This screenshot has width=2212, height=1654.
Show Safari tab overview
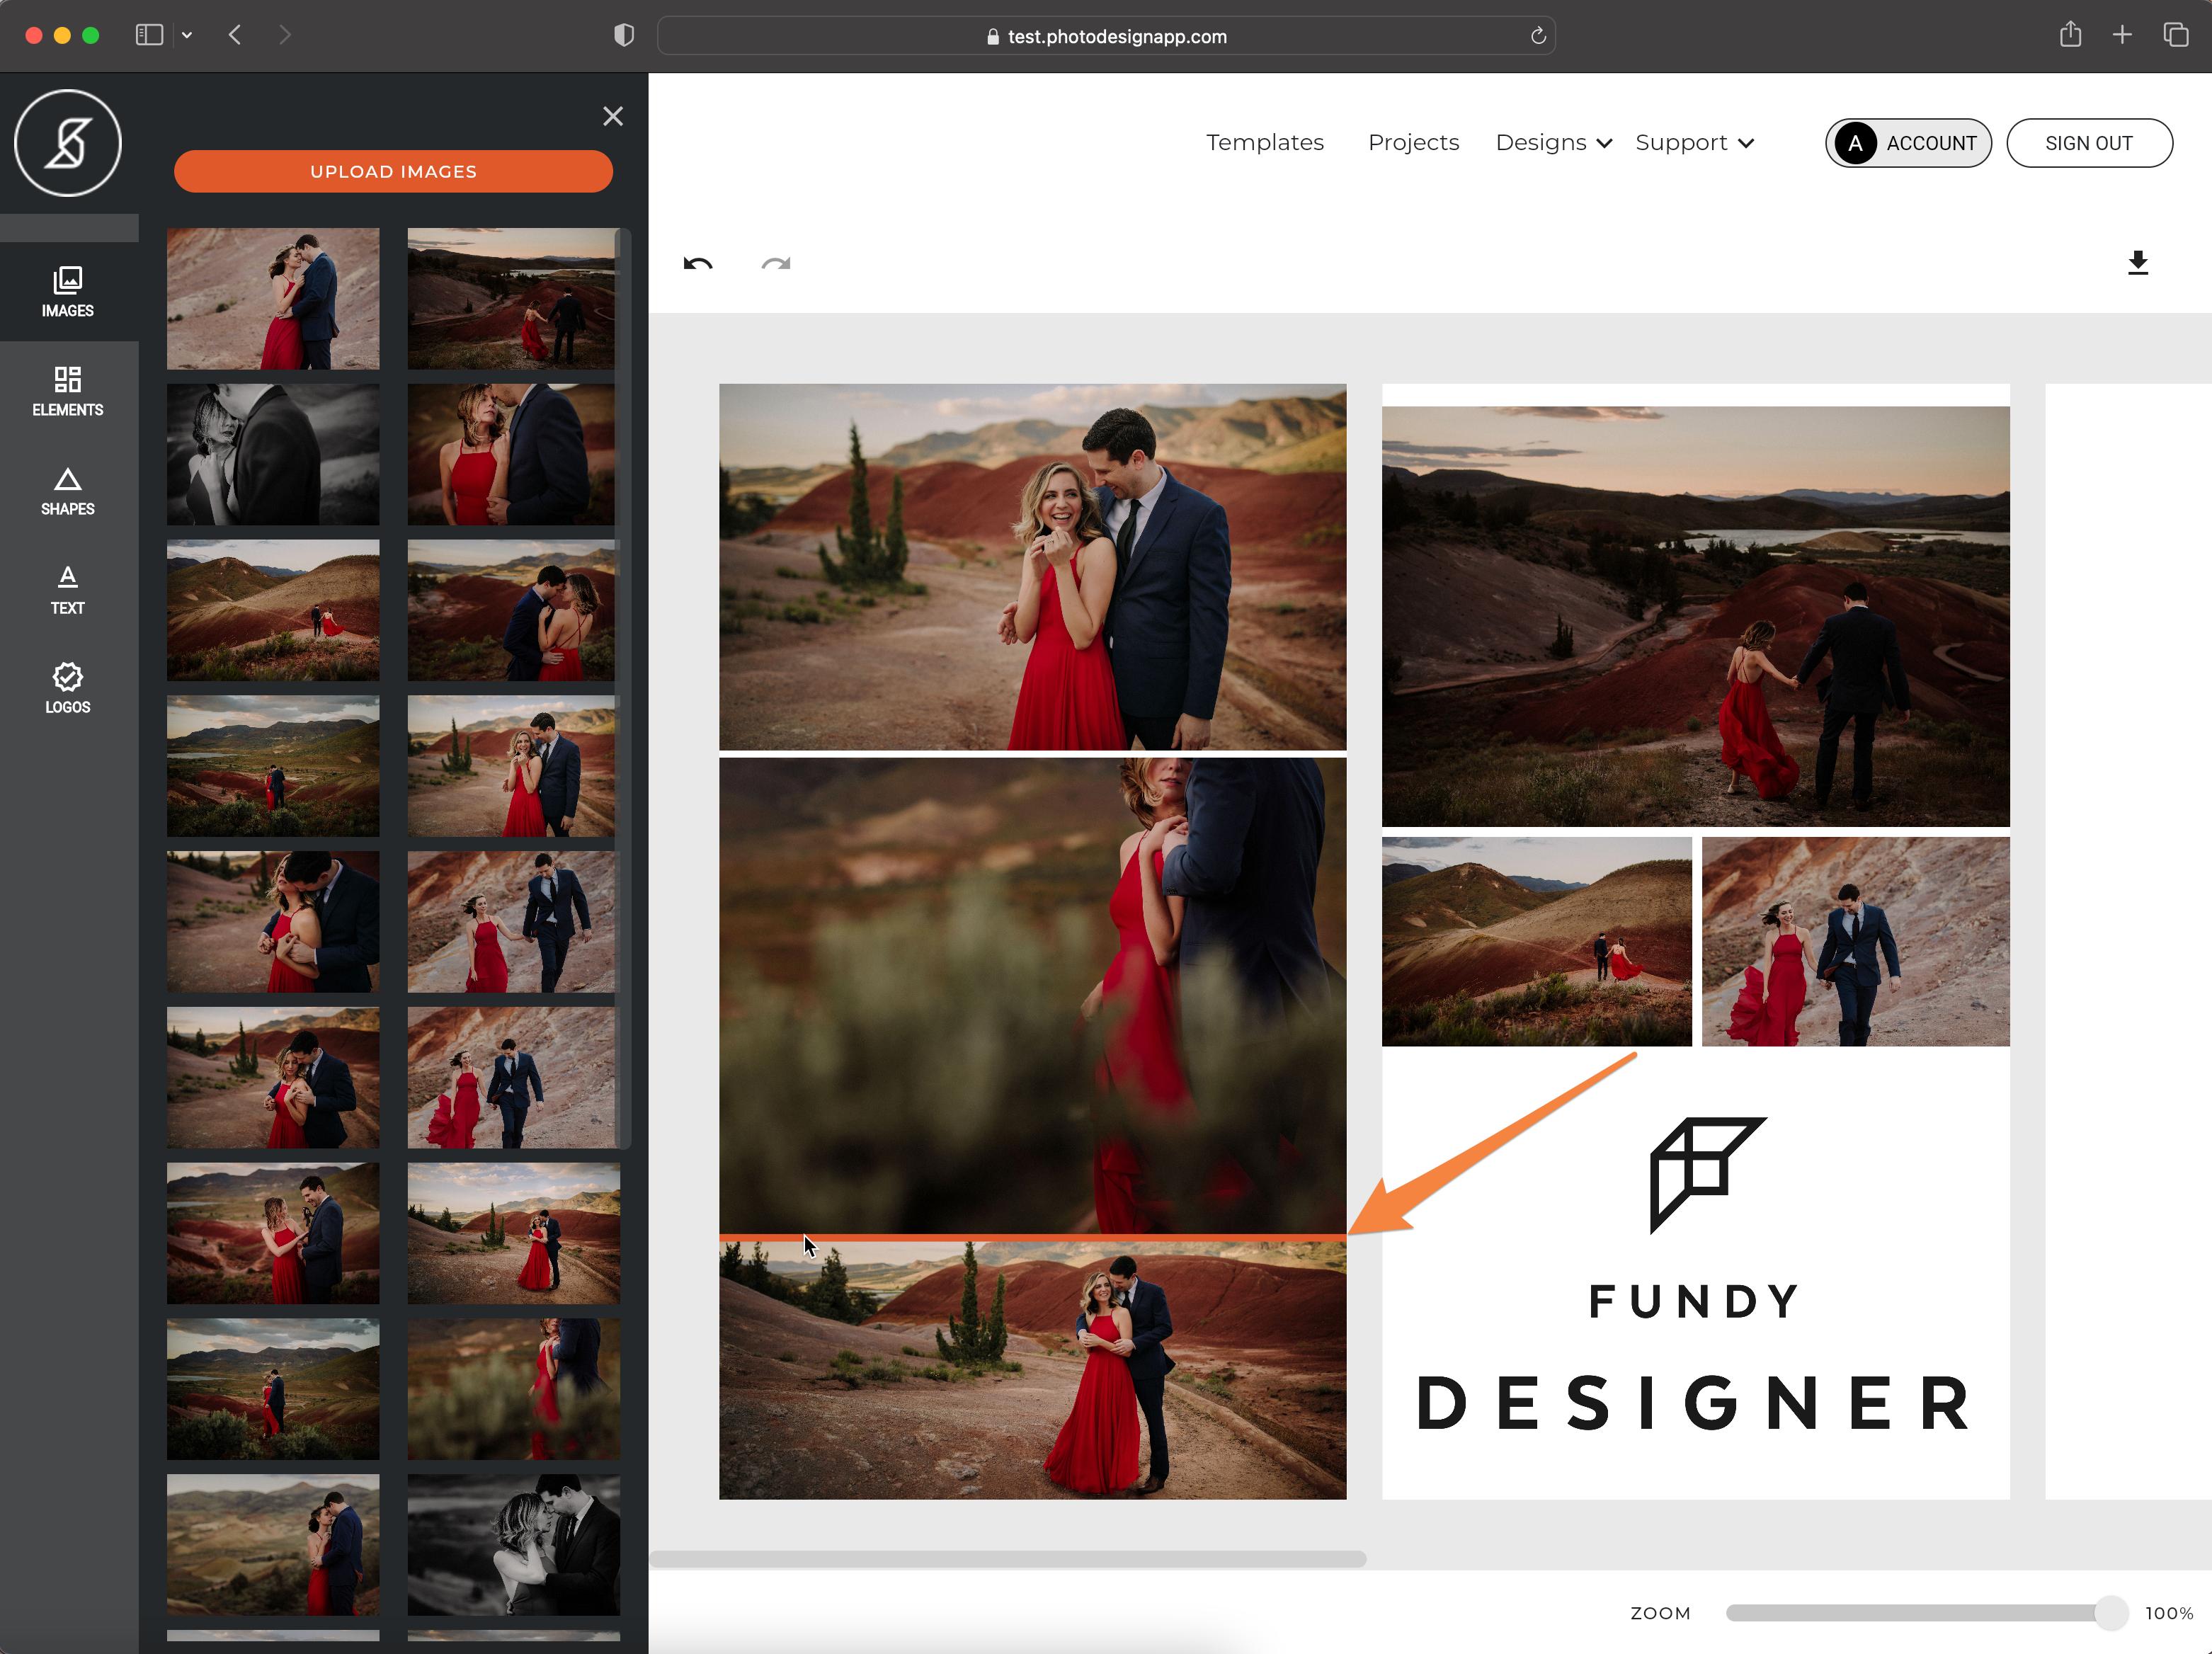point(2176,35)
